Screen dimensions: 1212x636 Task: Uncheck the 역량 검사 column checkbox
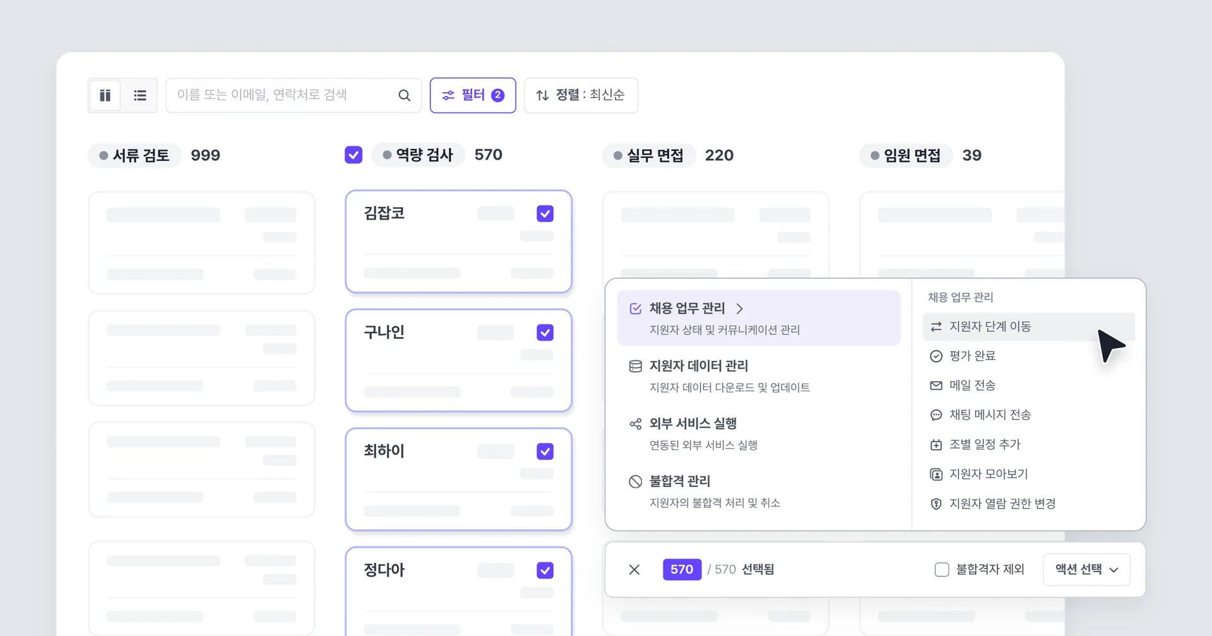pyautogui.click(x=353, y=154)
